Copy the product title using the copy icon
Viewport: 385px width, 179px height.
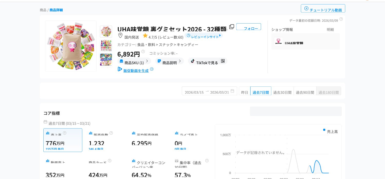(232, 27)
